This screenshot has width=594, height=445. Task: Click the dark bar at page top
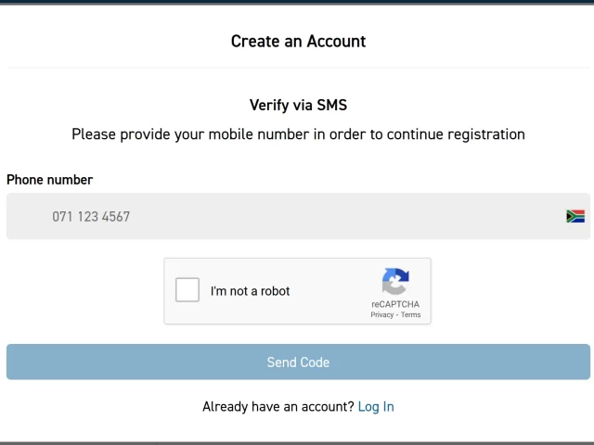click(x=297, y=2)
